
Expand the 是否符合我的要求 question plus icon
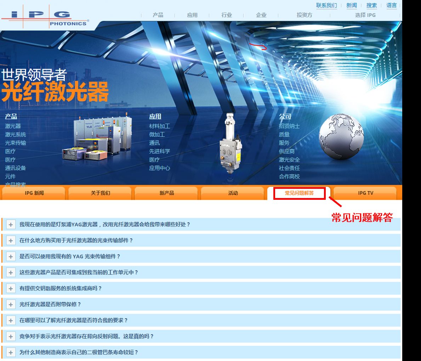[11, 321]
